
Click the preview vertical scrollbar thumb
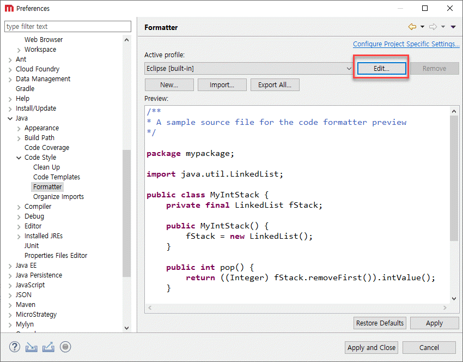tap(454, 178)
